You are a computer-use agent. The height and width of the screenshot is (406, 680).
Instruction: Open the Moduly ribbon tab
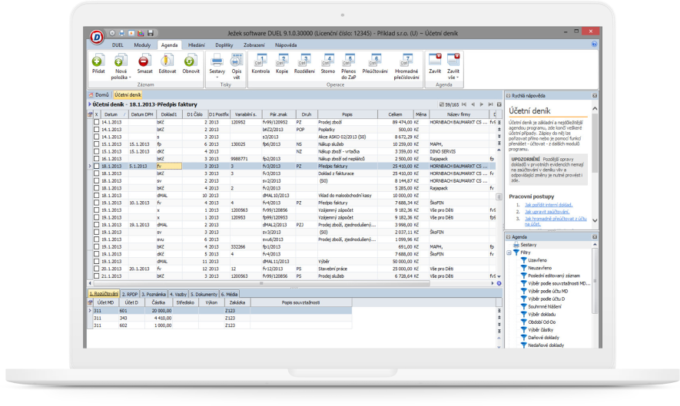click(x=142, y=45)
